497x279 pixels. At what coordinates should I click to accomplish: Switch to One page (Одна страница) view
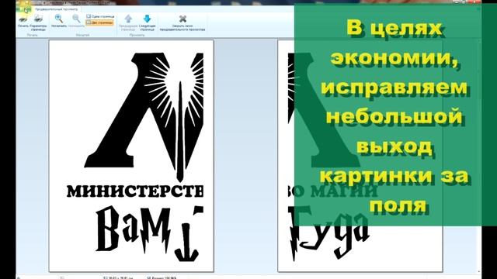tap(100, 16)
